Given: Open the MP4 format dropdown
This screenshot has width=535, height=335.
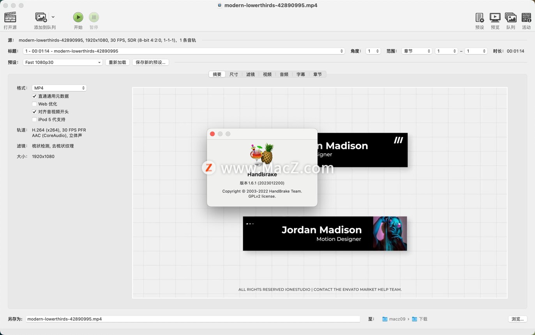Looking at the screenshot, I should click(59, 88).
